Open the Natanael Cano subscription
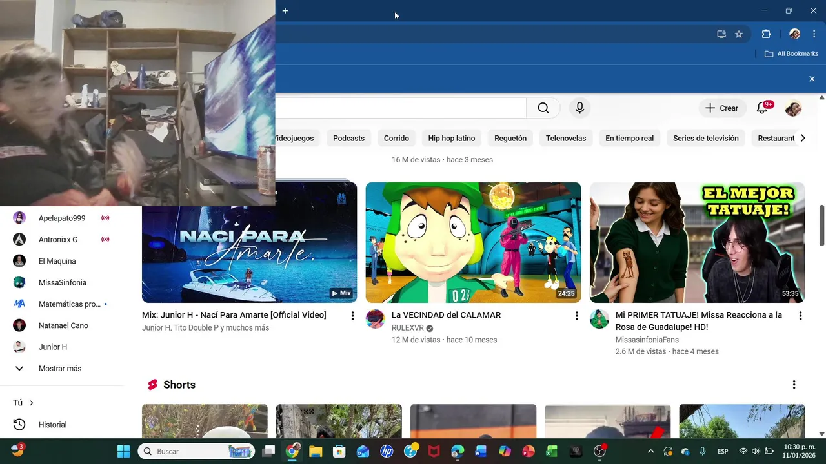826x464 pixels. pyautogui.click(x=62, y=325)
